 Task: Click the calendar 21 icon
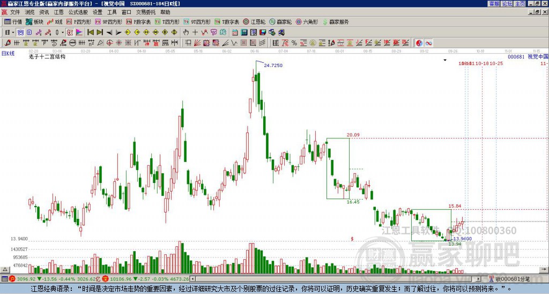tap(235, 33)
